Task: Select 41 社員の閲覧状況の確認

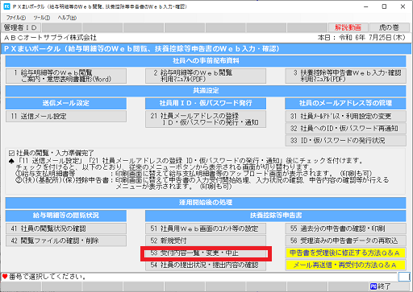Action: [x=66, y=228]
